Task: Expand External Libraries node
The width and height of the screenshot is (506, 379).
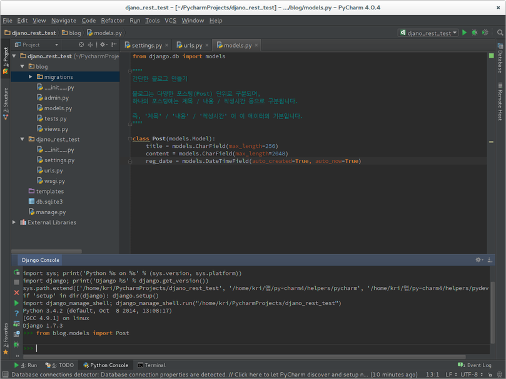Action: tap(14, 222)
